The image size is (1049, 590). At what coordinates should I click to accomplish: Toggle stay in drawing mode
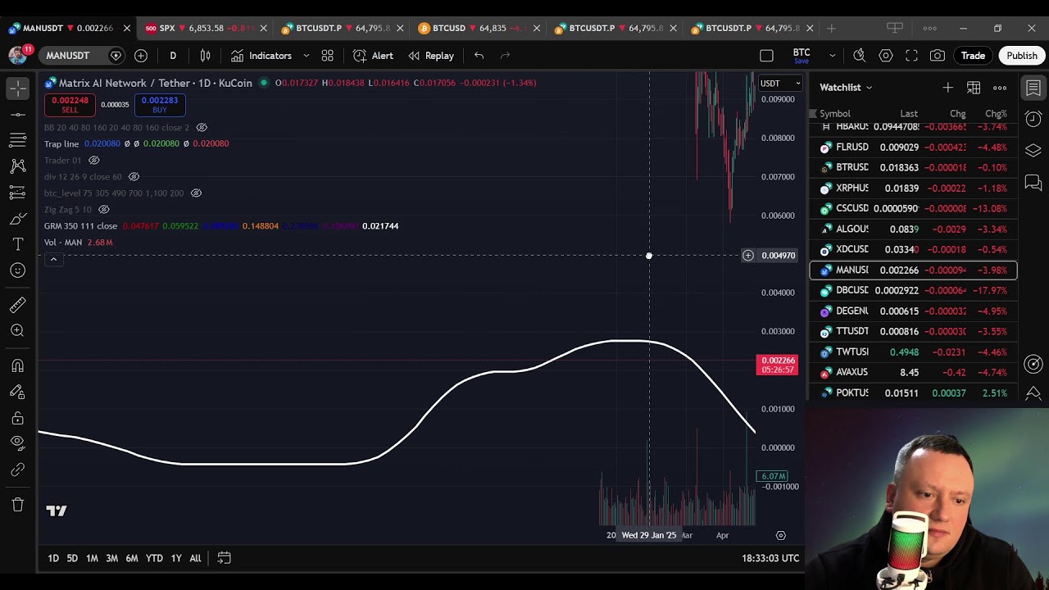tap(18, 392)
